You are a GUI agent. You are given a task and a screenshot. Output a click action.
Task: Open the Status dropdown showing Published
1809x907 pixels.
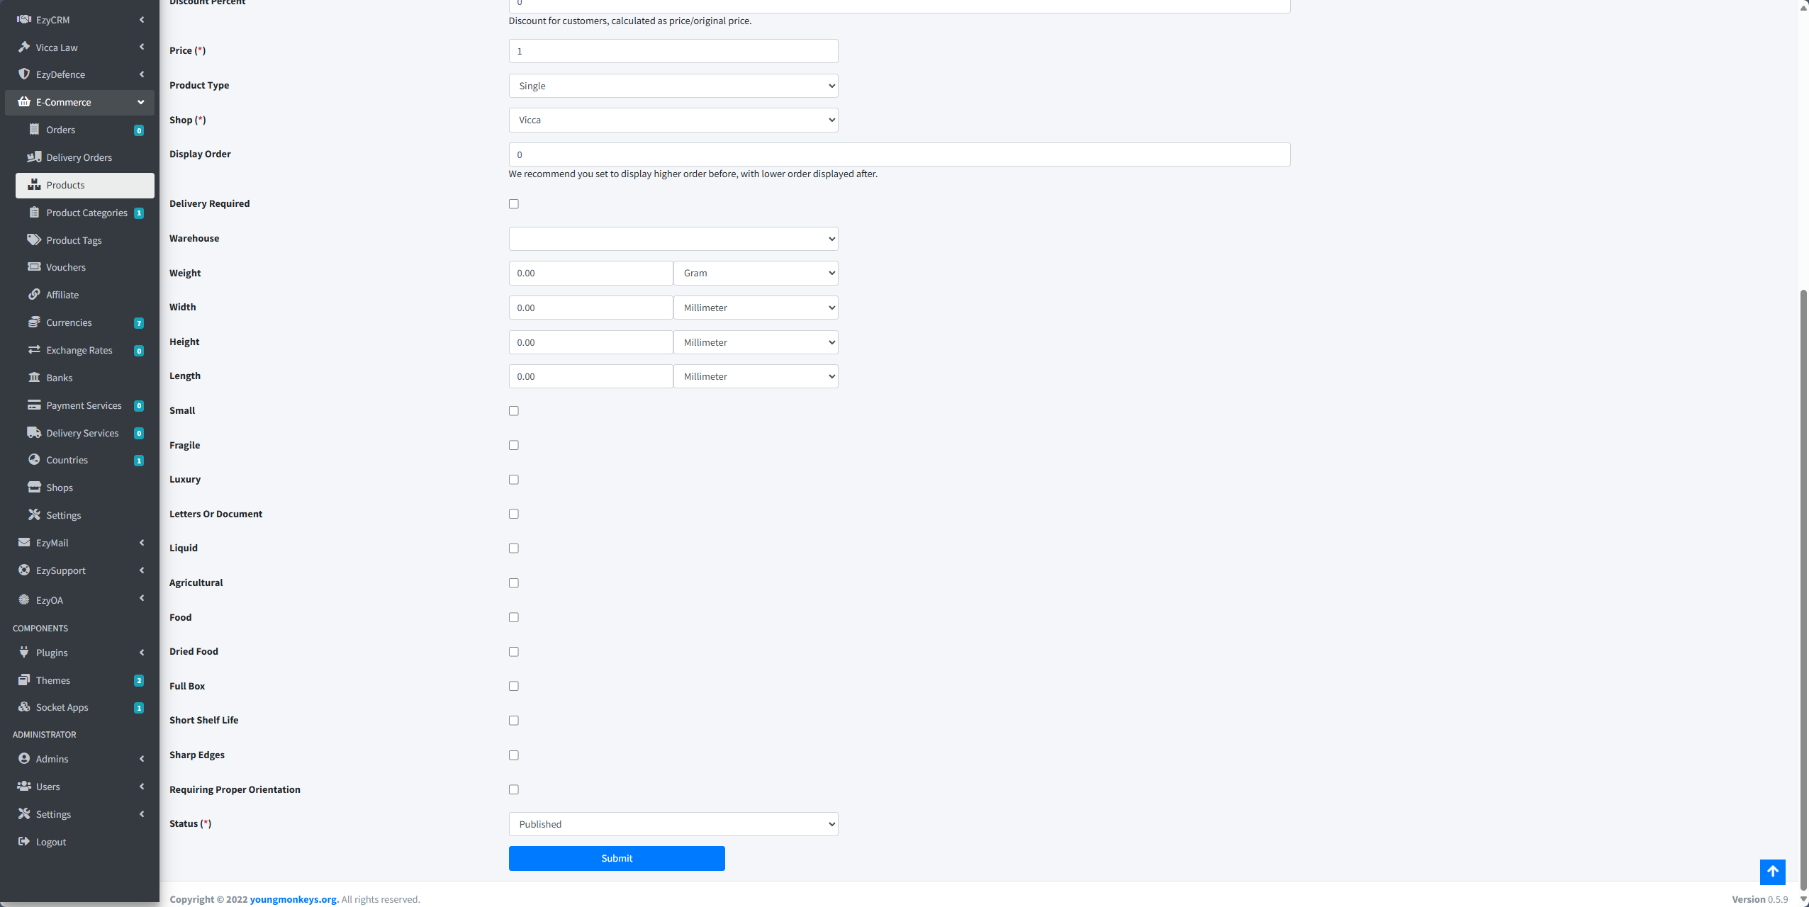(673, 824)
